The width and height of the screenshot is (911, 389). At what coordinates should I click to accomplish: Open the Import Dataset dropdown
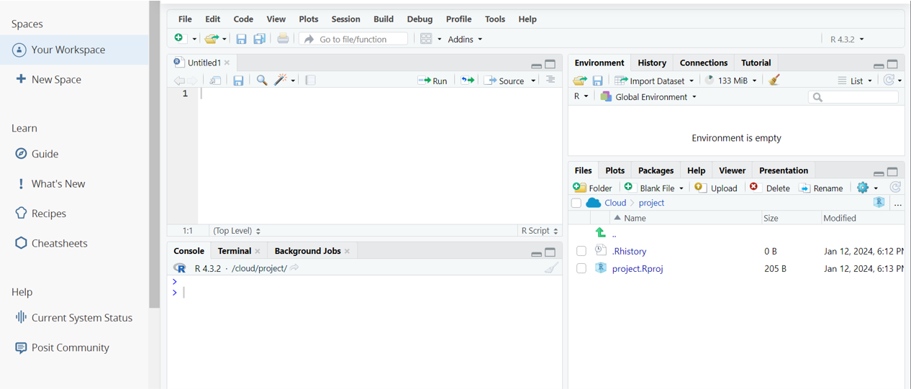pos(654,81)
